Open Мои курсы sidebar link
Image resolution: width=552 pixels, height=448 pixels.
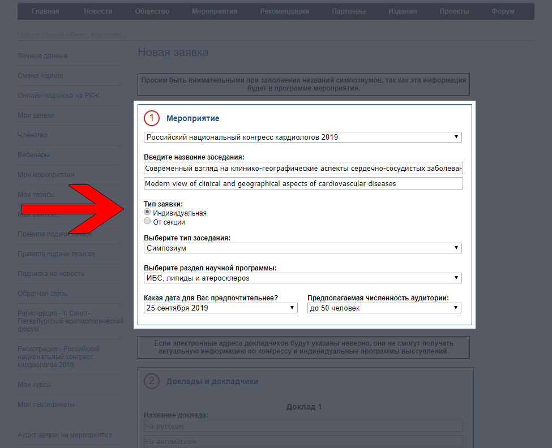coord(35,385)
